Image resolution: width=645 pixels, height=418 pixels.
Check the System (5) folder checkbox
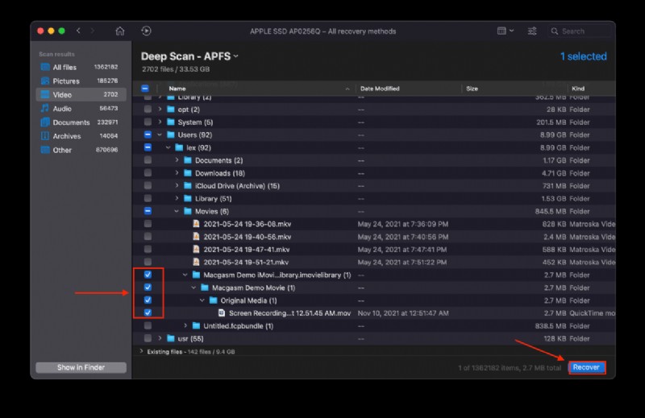pos(148,122)
